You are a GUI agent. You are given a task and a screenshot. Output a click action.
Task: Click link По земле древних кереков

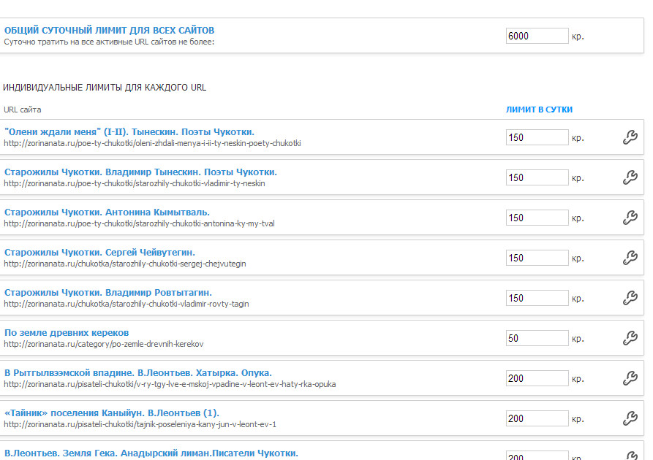(67, 333)
